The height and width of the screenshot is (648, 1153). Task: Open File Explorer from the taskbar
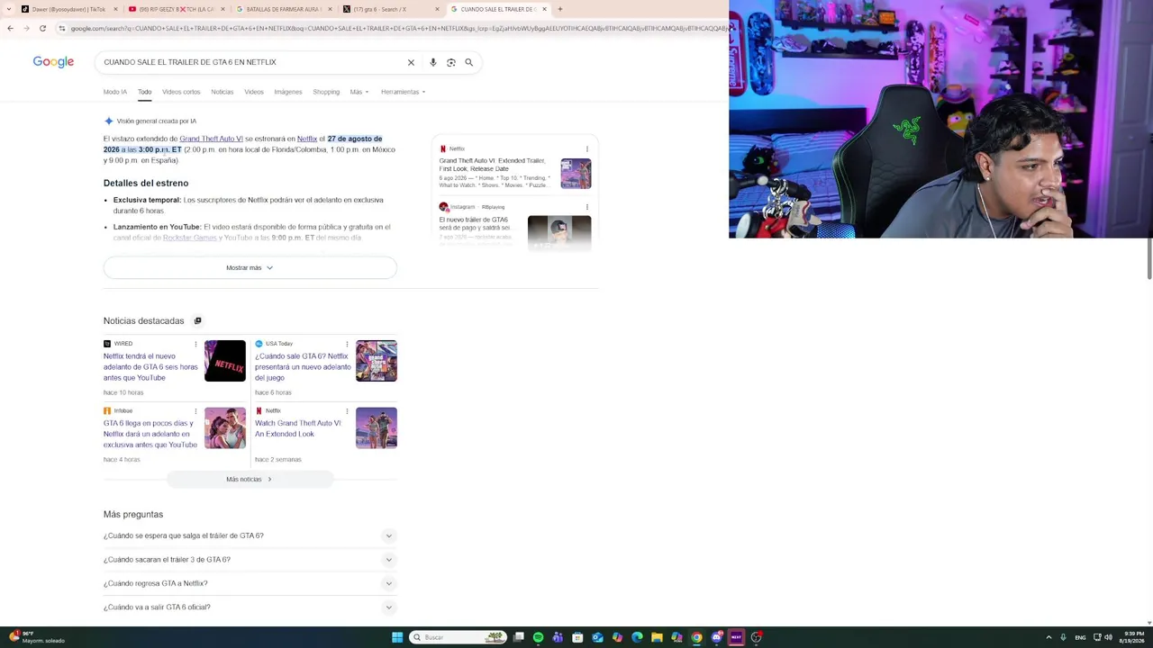657,637
